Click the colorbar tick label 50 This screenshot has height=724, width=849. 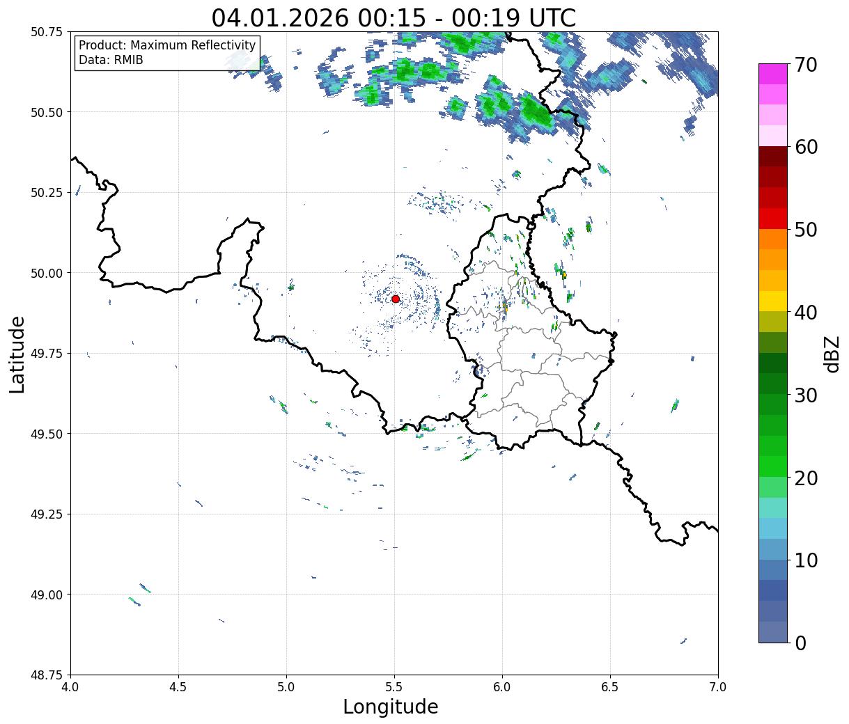pyautogui.click(x=806, y=230)
